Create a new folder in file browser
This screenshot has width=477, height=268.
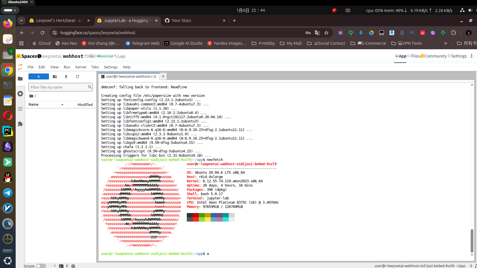[x=55, y=77]
